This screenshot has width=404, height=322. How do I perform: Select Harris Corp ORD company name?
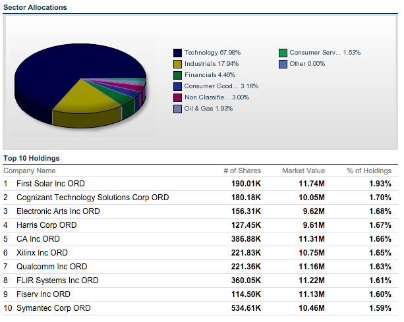point(46,225)
